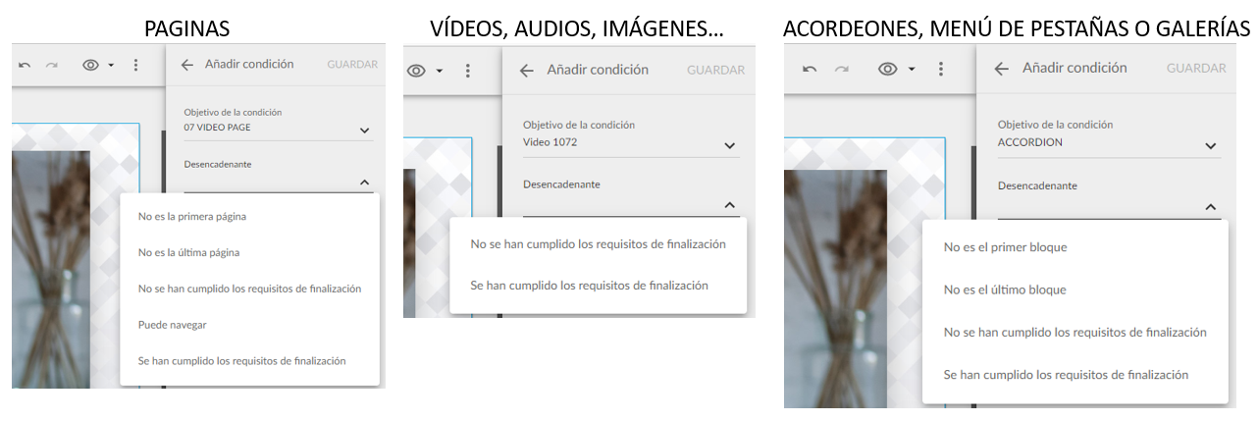Viewport: 1258px width, 421px height.
Task: Collapse Desencadenante dropdown in PAGINAS panel
Action: coord(364,182)
